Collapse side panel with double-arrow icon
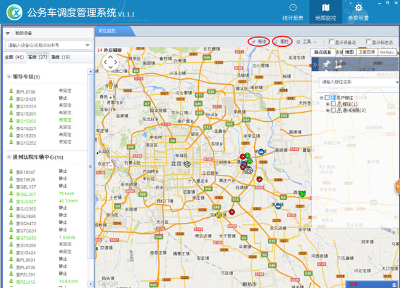Viewport: 400px width, 288px height. [x=316, y=65]
